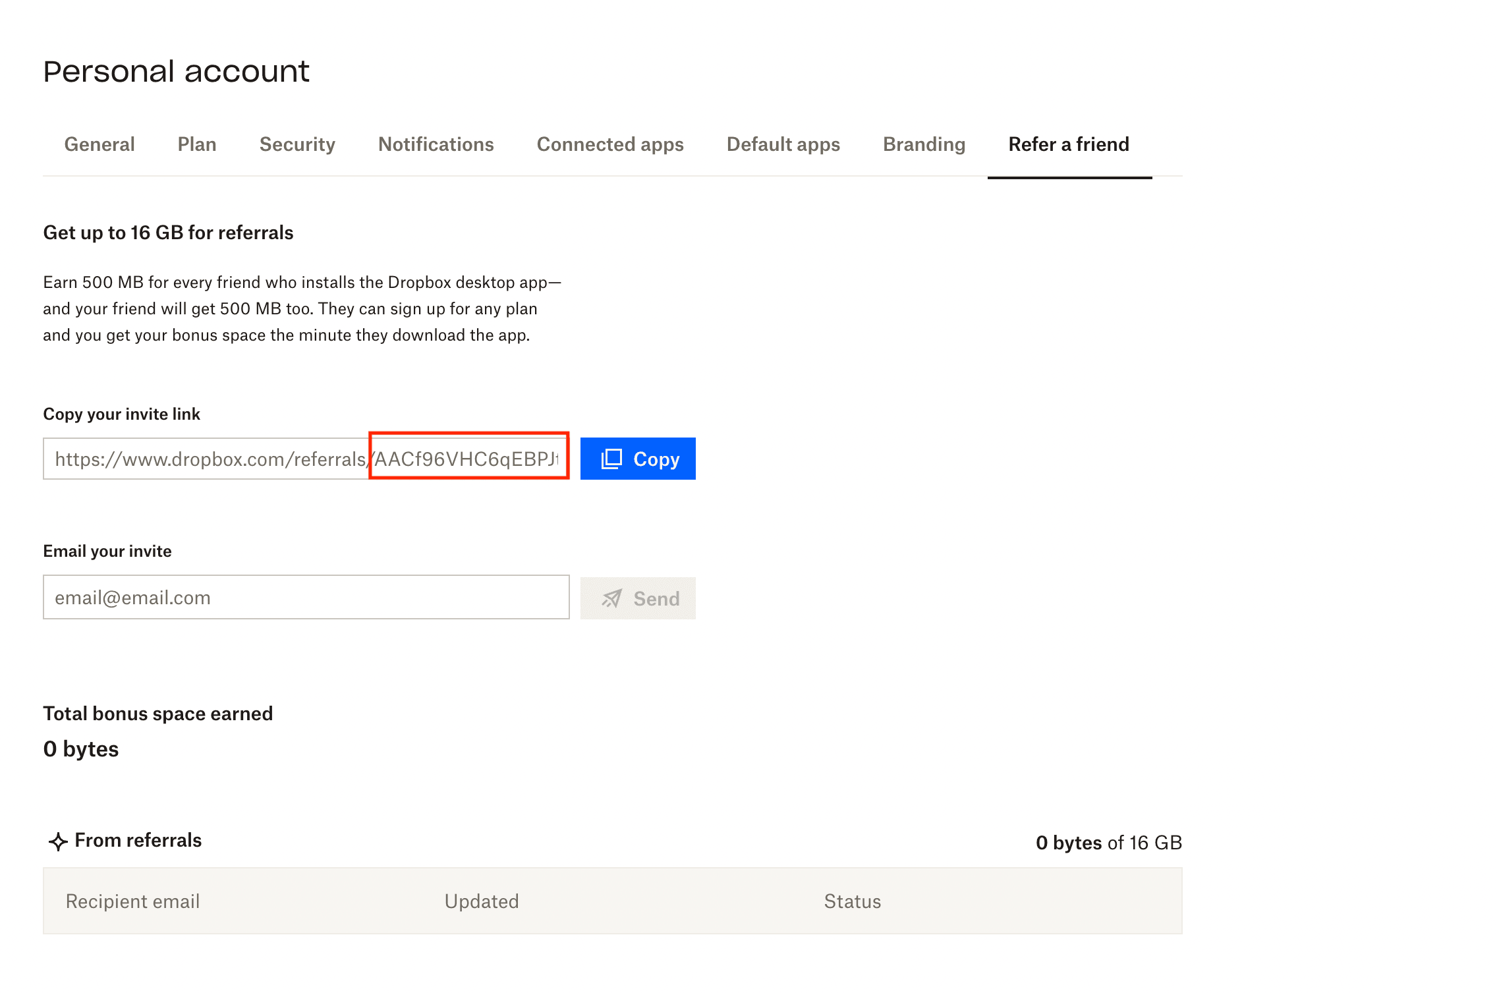Click the highlighted referral code in the link

[x=468, y=457]
